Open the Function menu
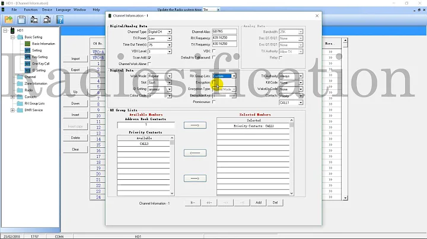Screen dimensions: 427x239 (30, 10)
